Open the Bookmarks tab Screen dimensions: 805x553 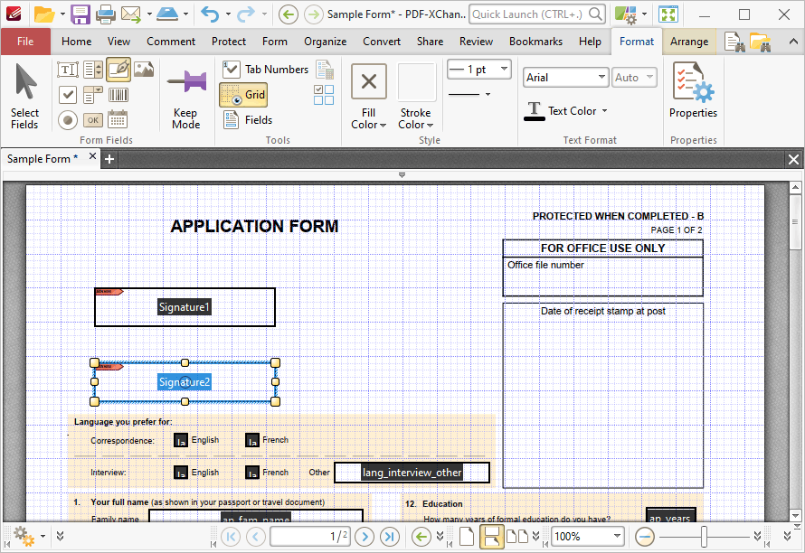click(535, 42)
